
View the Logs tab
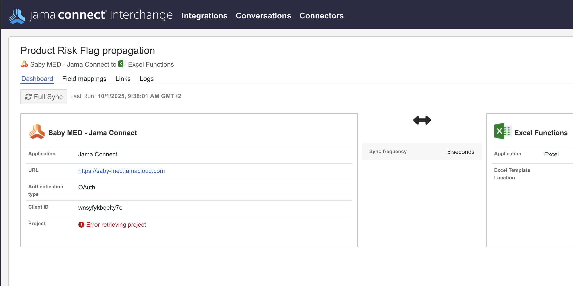(x=146, y=79)
